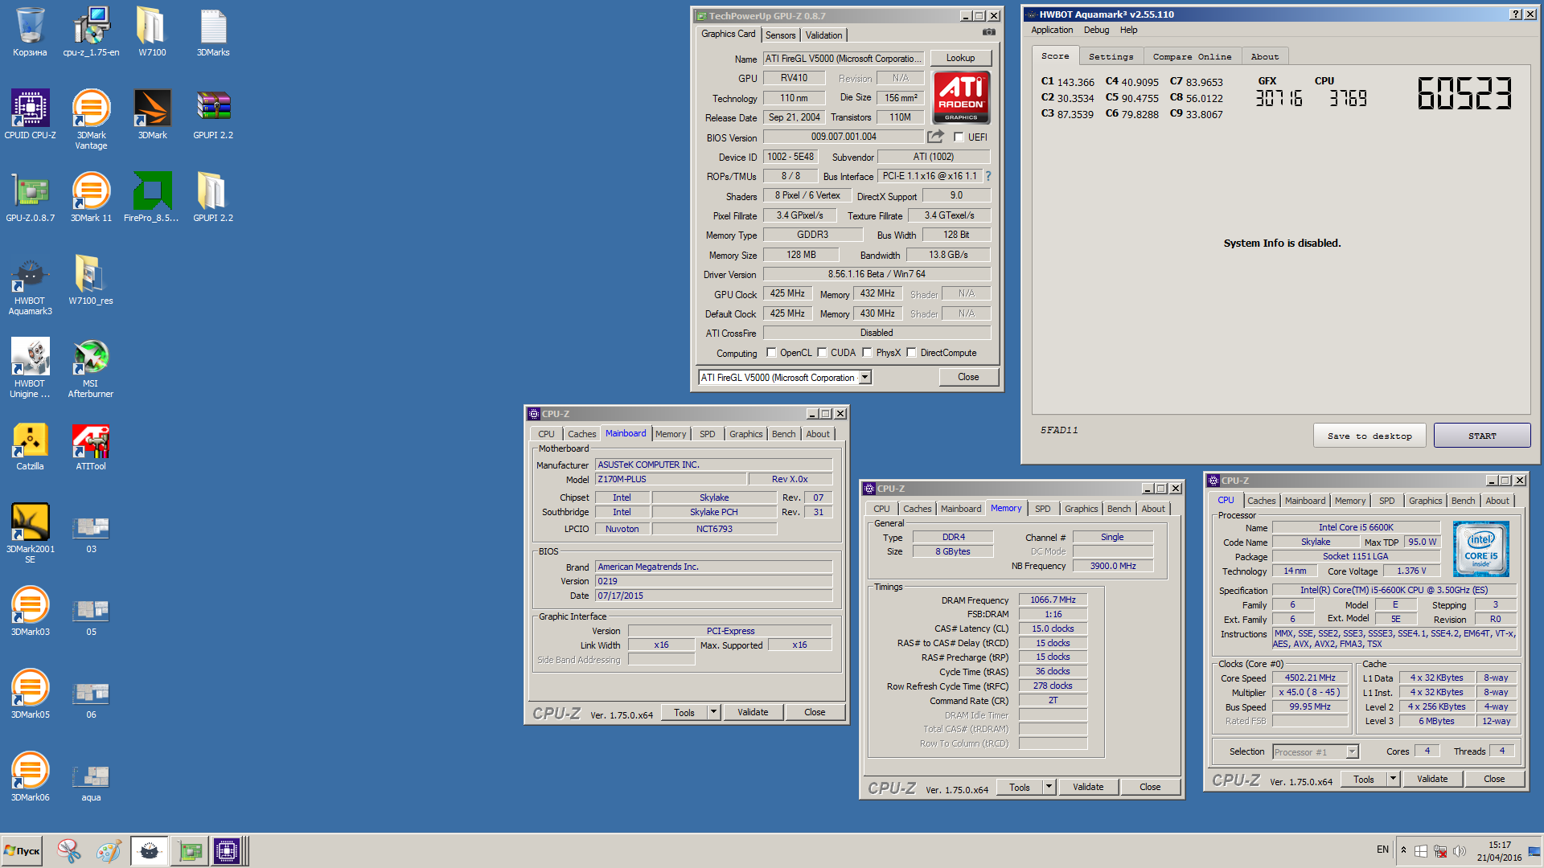Image resolution: width=1544 pixels, height=868 pixels.
Task: Switch to Caches tab in CPU-Z Mainboard window
Action: click(x=581, y=434)
